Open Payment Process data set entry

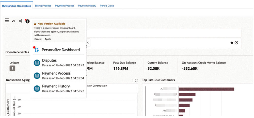59,76
